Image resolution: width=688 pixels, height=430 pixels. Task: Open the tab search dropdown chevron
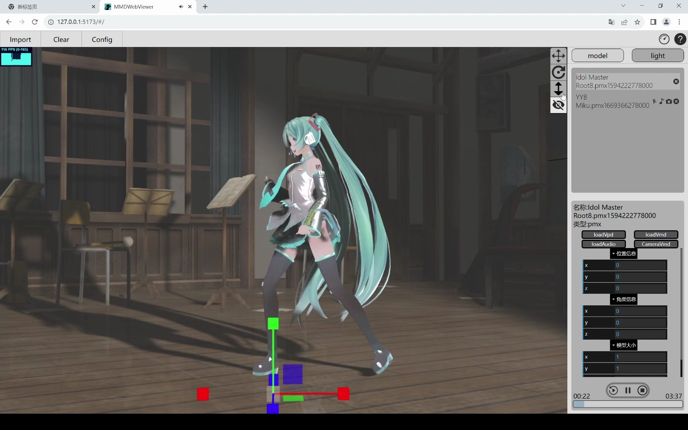pyautogui.click(x=623, y=6)
